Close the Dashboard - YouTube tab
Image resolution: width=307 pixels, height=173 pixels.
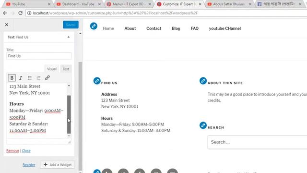pos(99,4)
